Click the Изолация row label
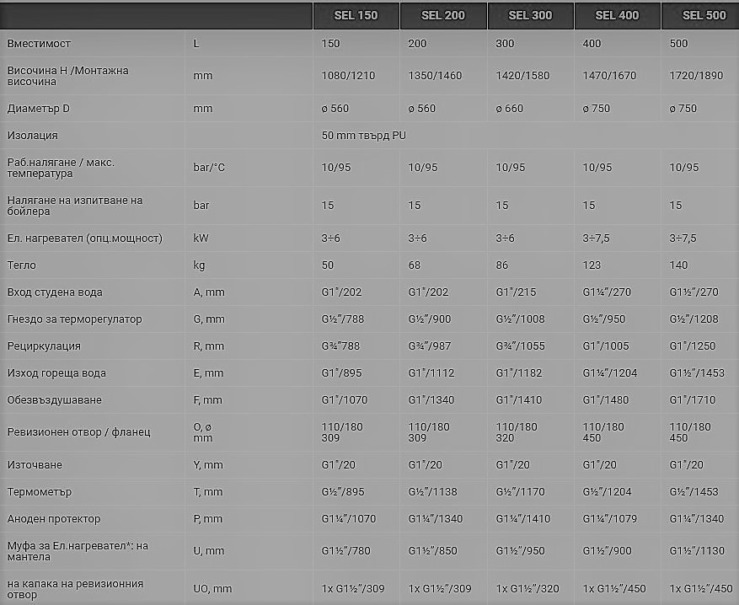Screen dimensions: 739x605 pos(33,136)
